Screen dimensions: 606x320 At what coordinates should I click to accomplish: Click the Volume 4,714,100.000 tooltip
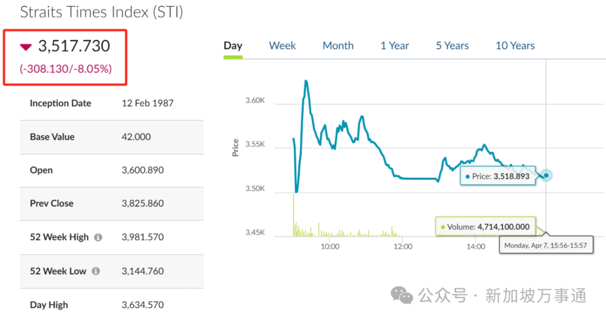tap(486, 226)
